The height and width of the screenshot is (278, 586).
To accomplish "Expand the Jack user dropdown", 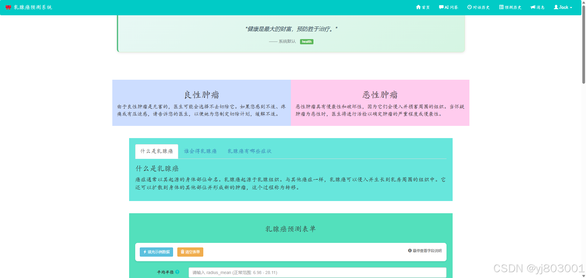I will point(563,7).
